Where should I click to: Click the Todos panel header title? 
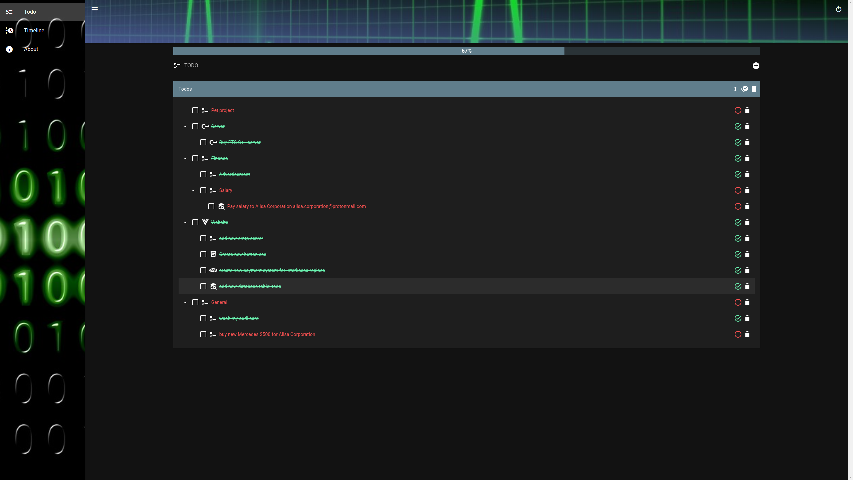[x=185, y=89]
